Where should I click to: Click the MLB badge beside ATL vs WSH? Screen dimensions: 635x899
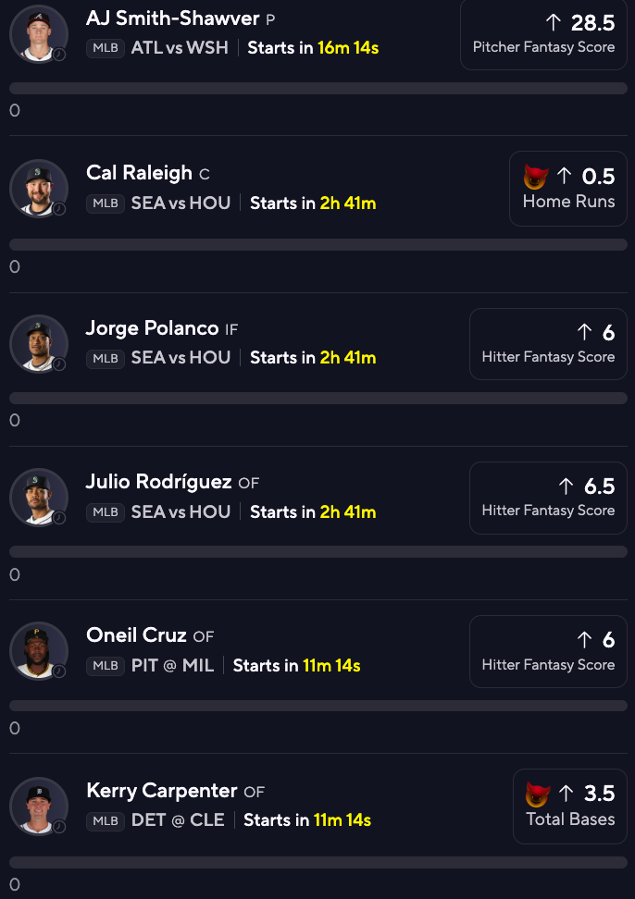106,48
